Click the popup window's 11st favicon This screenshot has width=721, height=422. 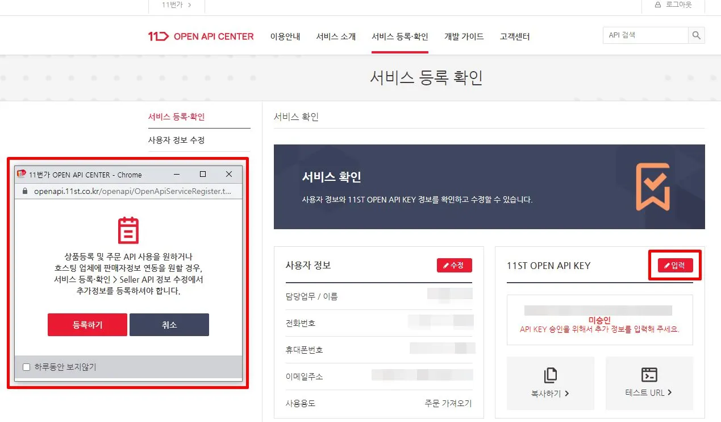point(22,174)
